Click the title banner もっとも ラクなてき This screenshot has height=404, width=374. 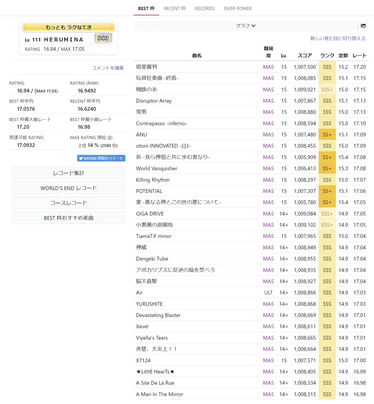[69, 27]
